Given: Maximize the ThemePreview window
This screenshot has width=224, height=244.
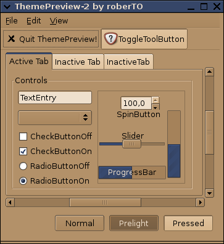Looking at the screenshot, I should (204, 7).
